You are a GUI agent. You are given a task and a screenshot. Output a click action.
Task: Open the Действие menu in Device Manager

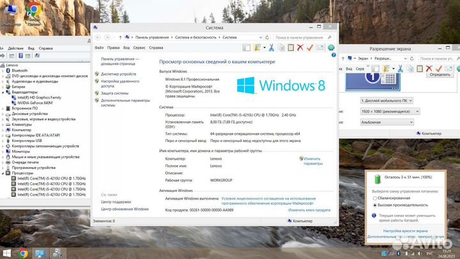click(15, 48)
